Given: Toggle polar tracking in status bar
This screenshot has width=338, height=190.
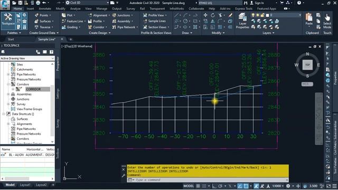Looking at the screenshot, I should 220,186.
